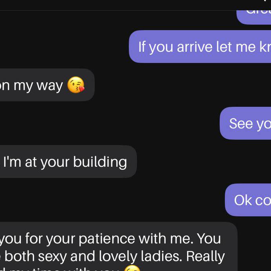Click the word "Ok" in the purple bubble
The height and width of the screenshot is (271, 271).
(x=243, y=200)
